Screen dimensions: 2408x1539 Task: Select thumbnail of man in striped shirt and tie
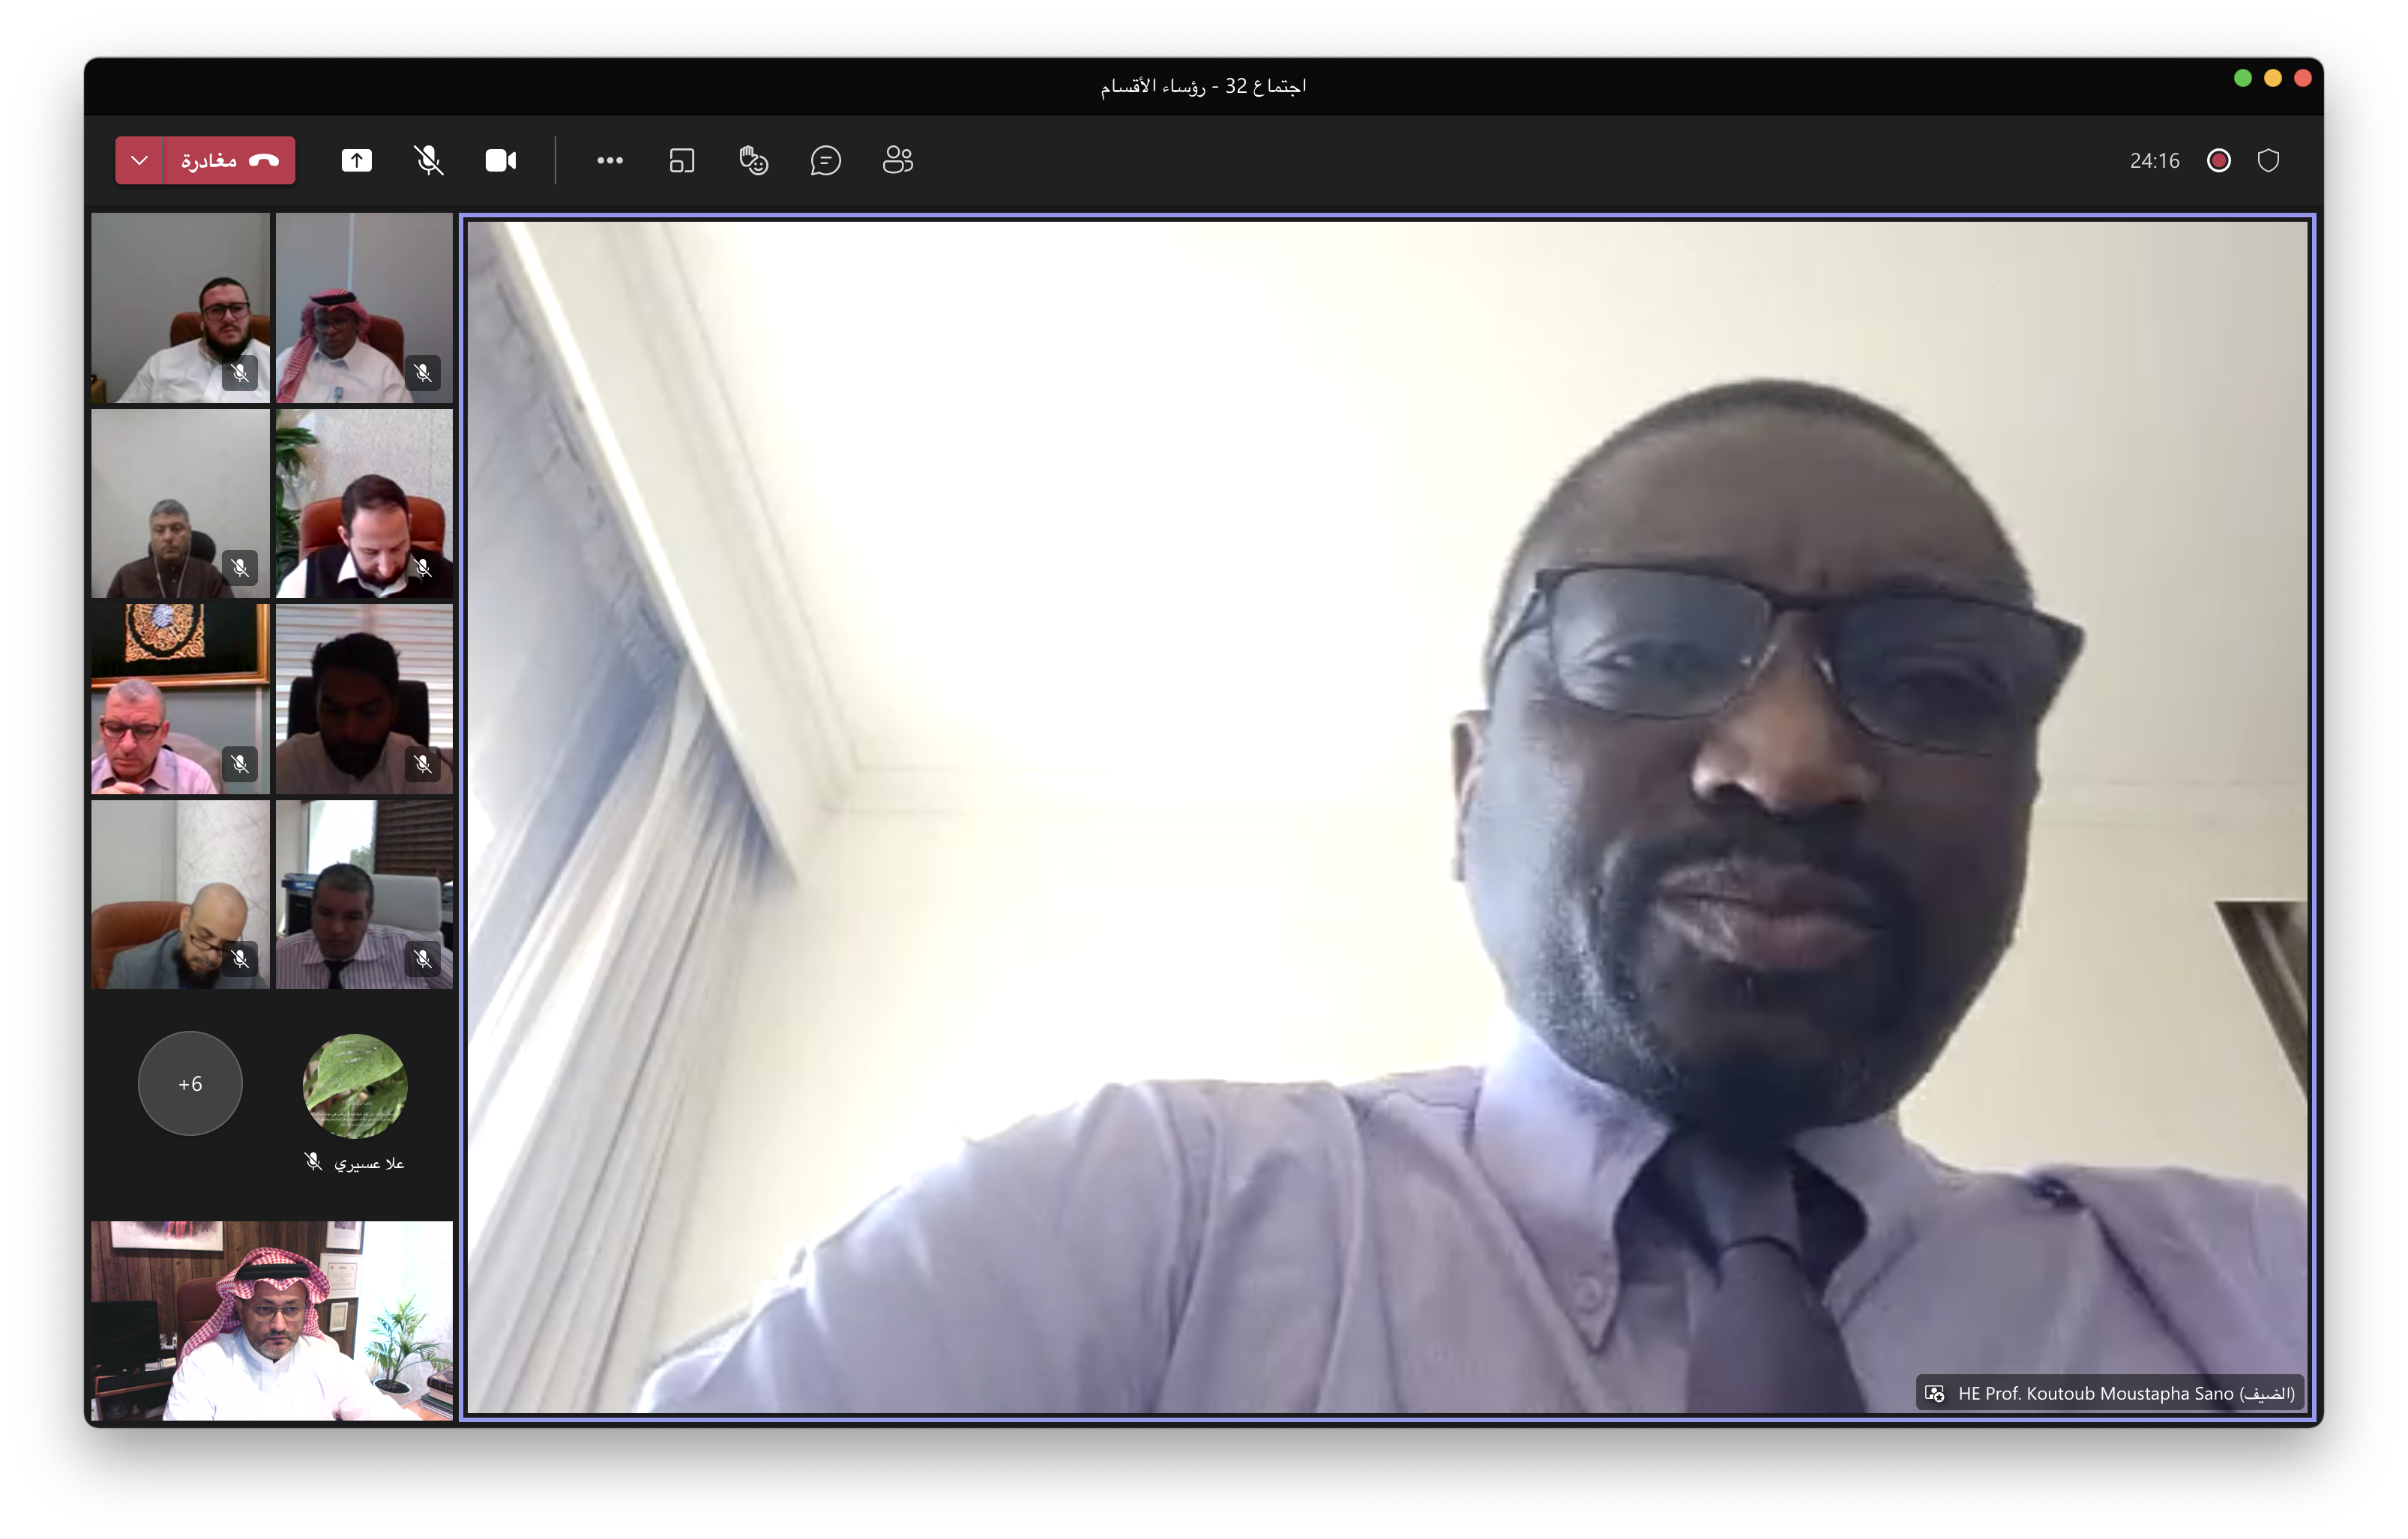pos(364,895)
